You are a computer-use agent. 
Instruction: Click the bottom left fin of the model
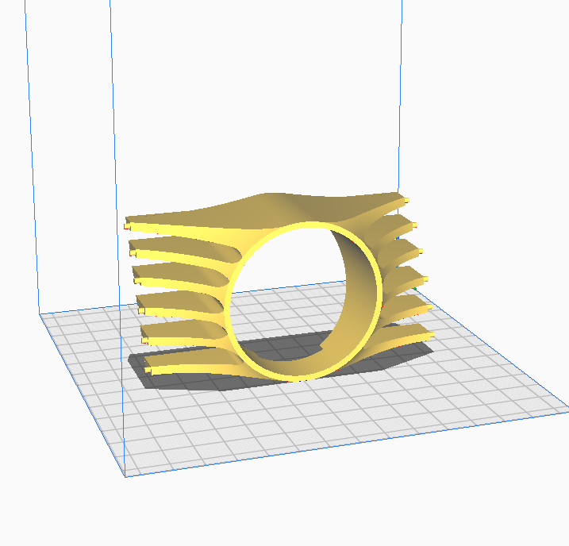[x=183, y=365]
